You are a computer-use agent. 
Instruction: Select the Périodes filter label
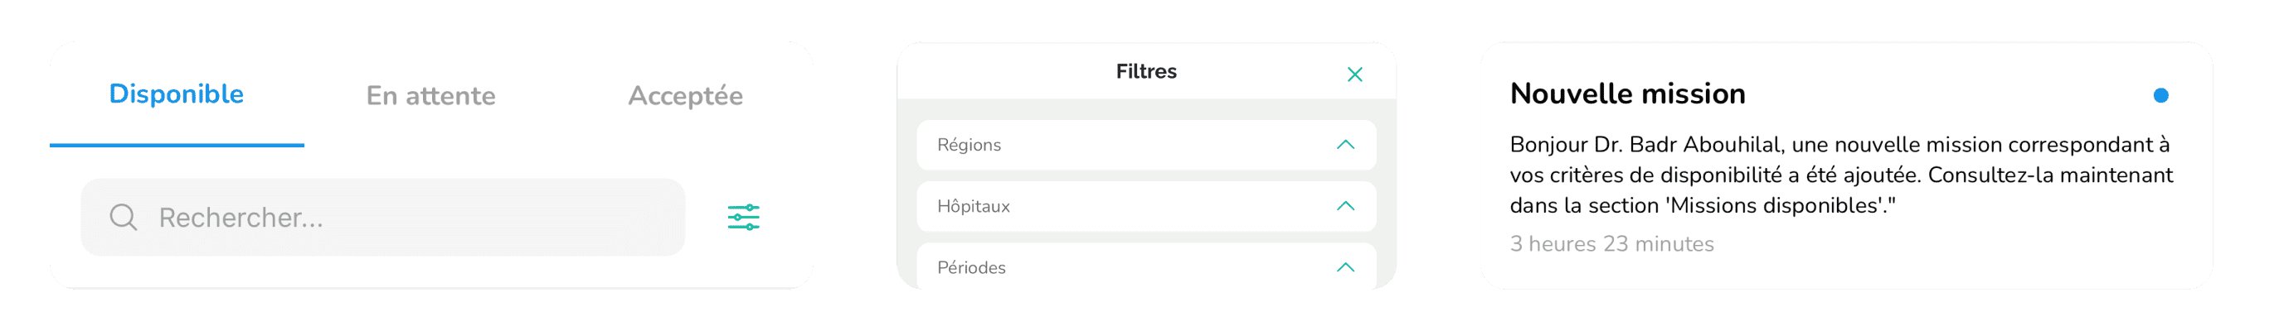pos(971,267)
